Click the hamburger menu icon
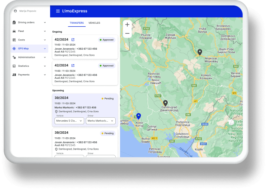The image size is (267, 190). tap(58, 11)
